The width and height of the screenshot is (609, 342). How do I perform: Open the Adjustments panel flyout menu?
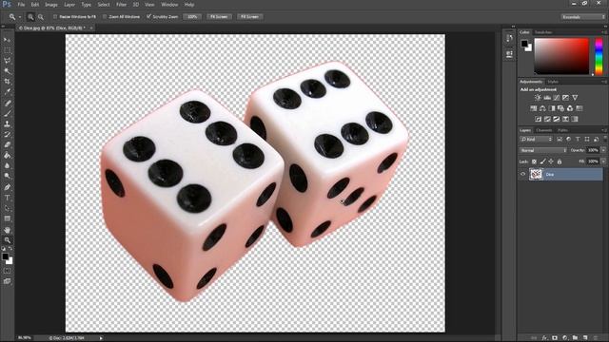pyautogui.click(x=603, y=82)
